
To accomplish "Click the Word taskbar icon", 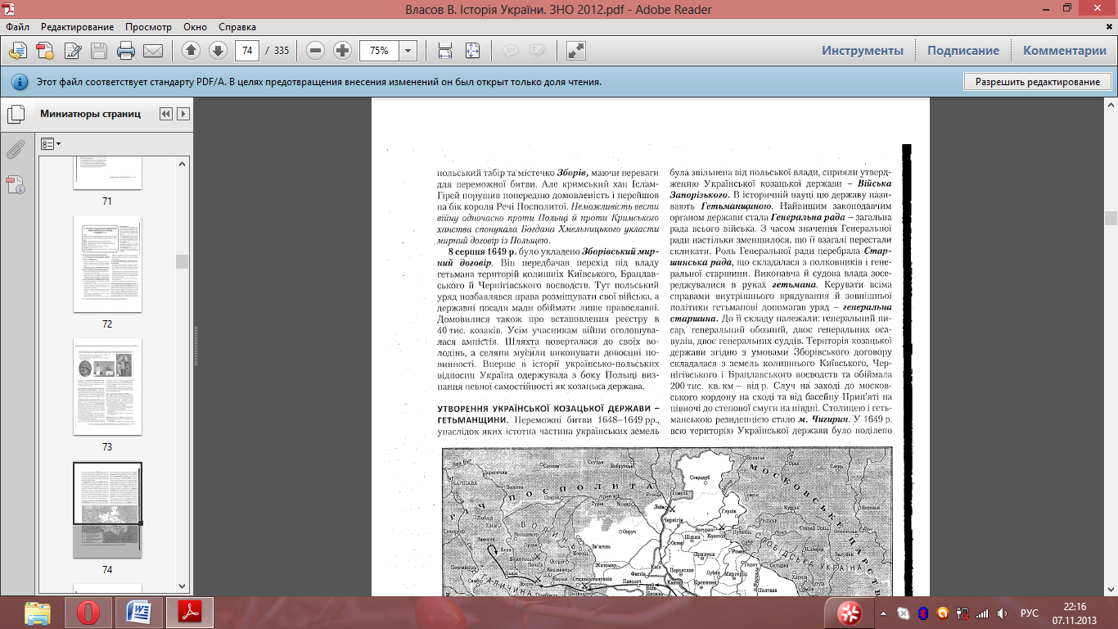I will click(139, 613).
